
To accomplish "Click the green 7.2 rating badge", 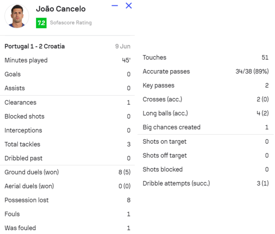I will 41,23.
